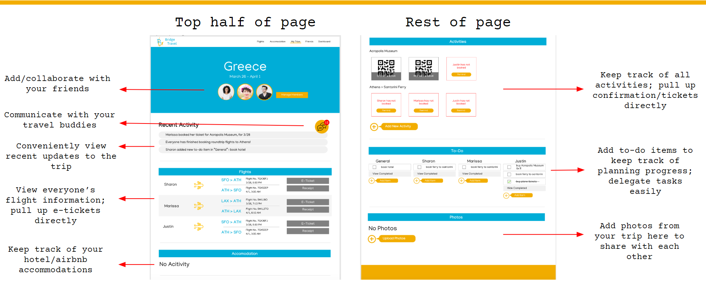Open the chat messages bubble icon

pos(321,127)
